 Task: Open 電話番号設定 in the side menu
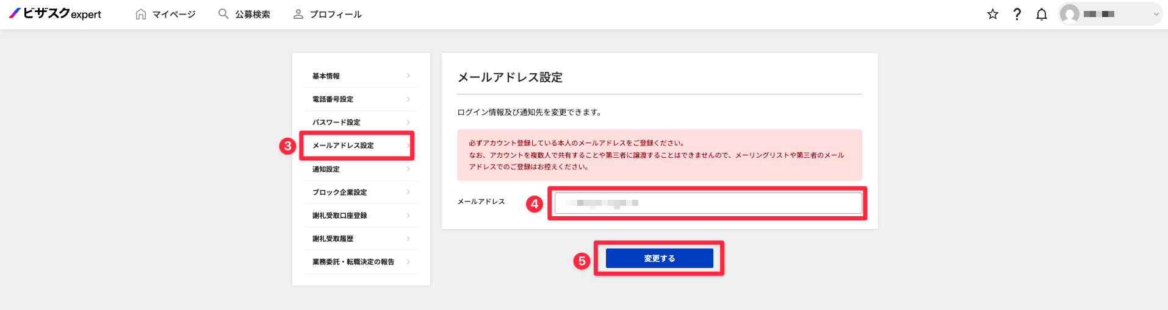pos(361,99)
